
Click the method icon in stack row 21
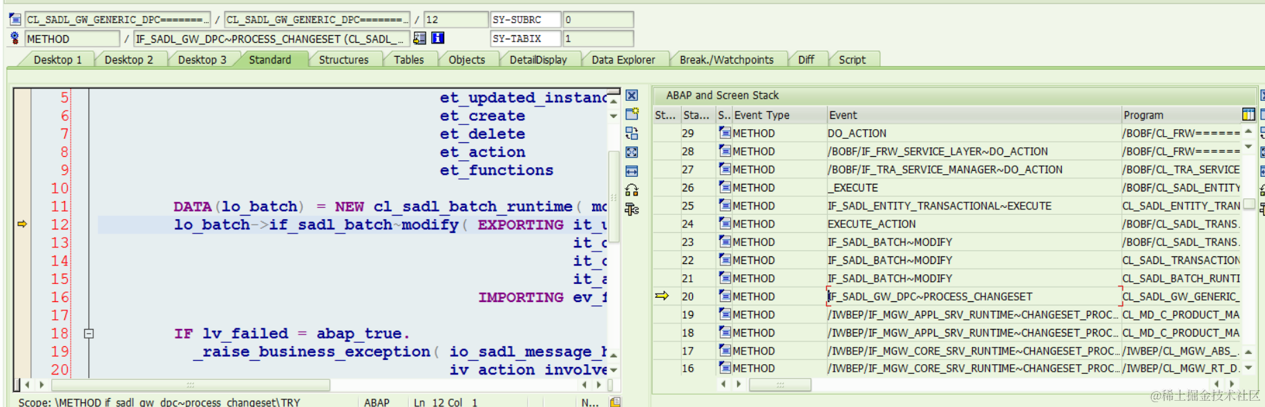pyautogui.click(x=725, y=278)
